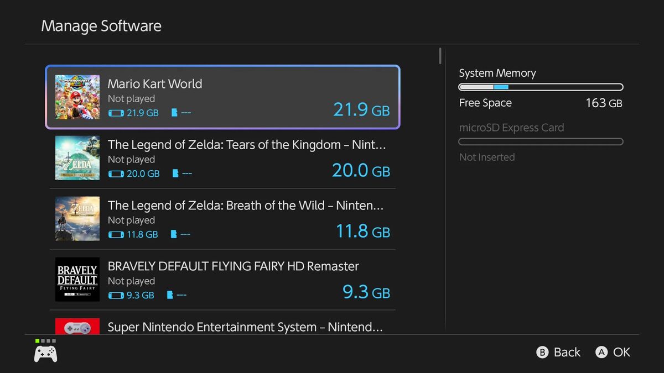
Task: Click the console storage icon beside 20.0 GB
Action: [116, 174]
